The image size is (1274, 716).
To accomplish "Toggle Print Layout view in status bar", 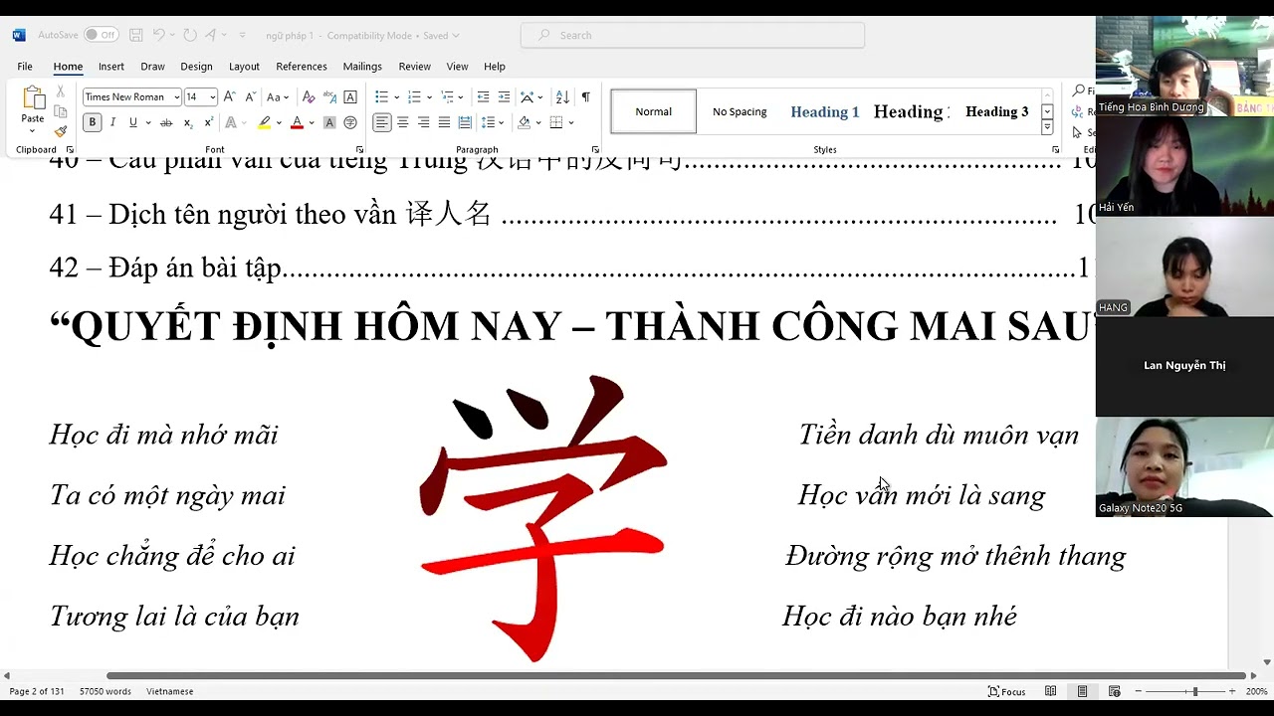I will 1082,691.
